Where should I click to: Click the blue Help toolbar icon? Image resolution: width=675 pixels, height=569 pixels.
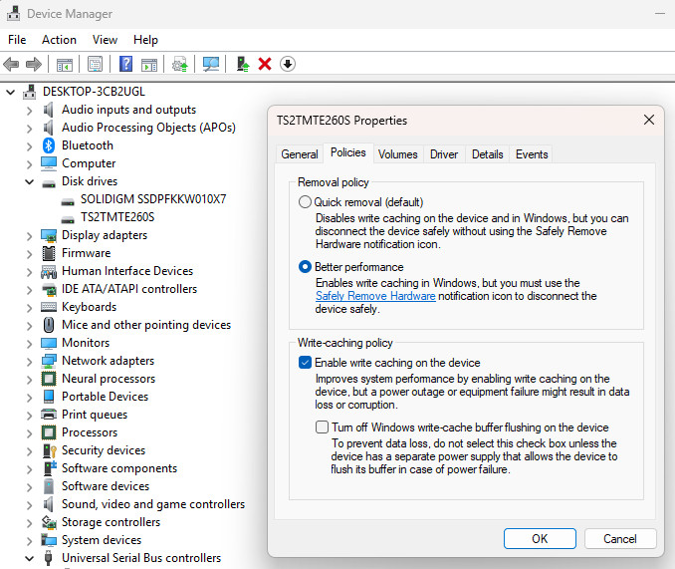[x=126, y=64]
